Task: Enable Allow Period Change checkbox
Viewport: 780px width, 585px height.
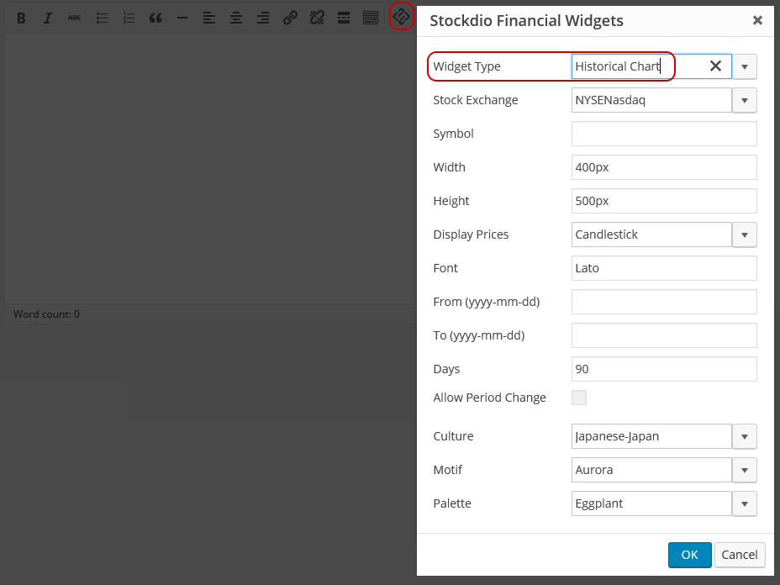Action: point(579,398)
